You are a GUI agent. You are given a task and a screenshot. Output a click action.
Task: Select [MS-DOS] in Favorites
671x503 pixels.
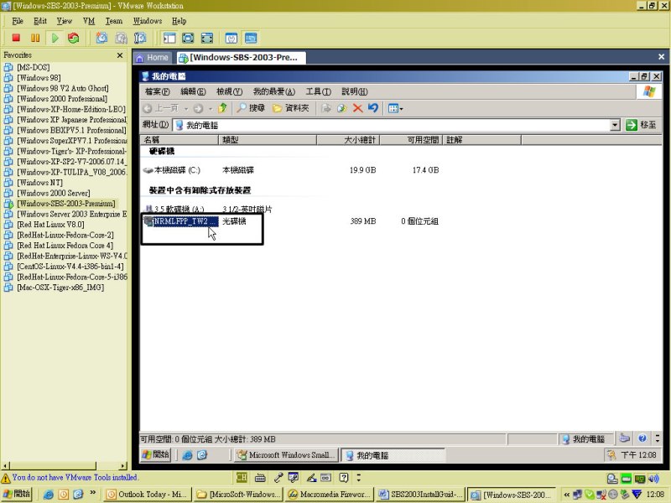[x=33, y=67]
